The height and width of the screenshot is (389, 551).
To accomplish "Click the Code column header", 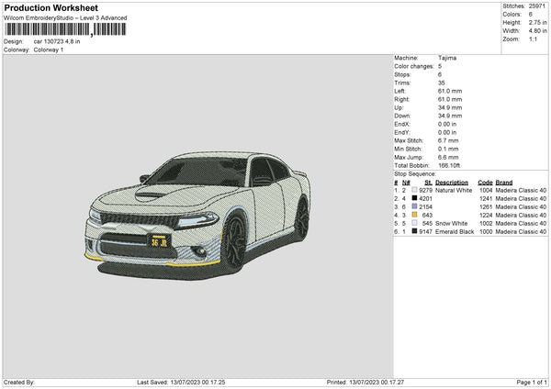I will (x=485, y=182).
